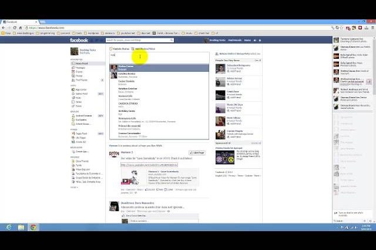Open the settings gear dropdown in top bar

tap(260, 41)
